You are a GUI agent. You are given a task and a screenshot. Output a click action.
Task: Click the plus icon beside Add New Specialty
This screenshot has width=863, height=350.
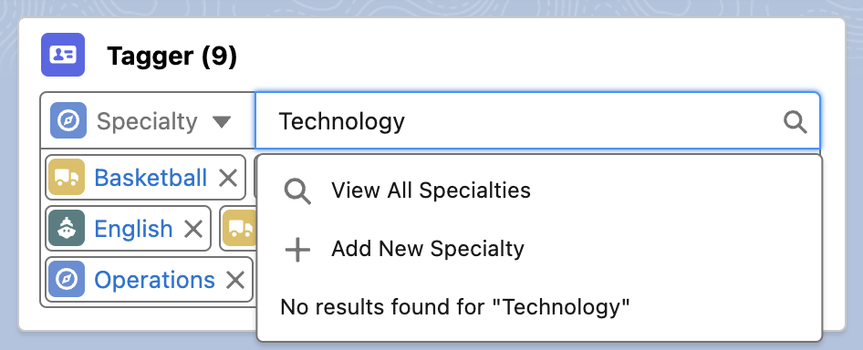pos(297,251)
